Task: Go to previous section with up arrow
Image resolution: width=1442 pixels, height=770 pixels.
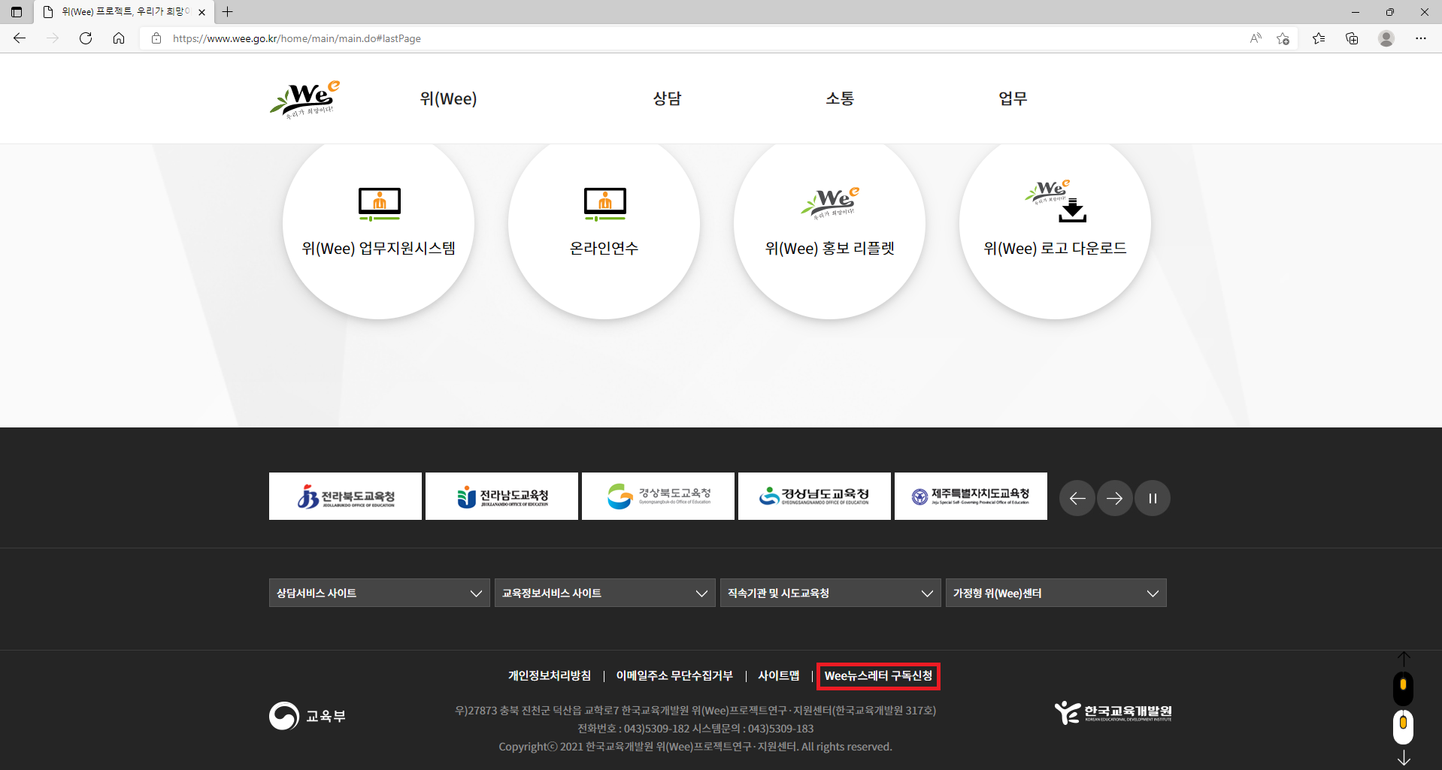Action: (x=1404, y=658)
